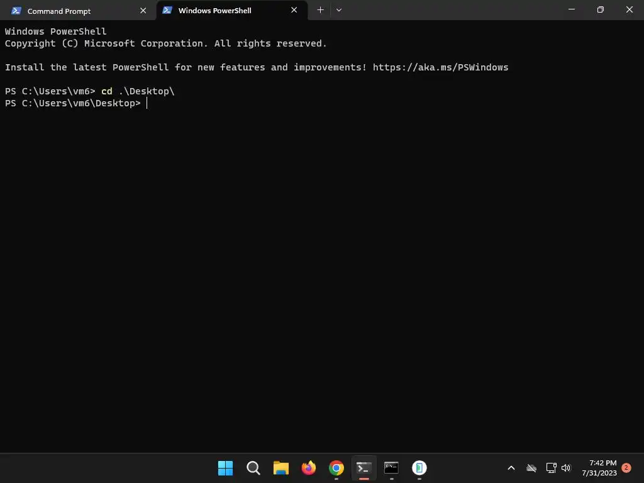Screen dimensions: 644x483
Task: Open the Windows Start menu
Action: [226, 468]
